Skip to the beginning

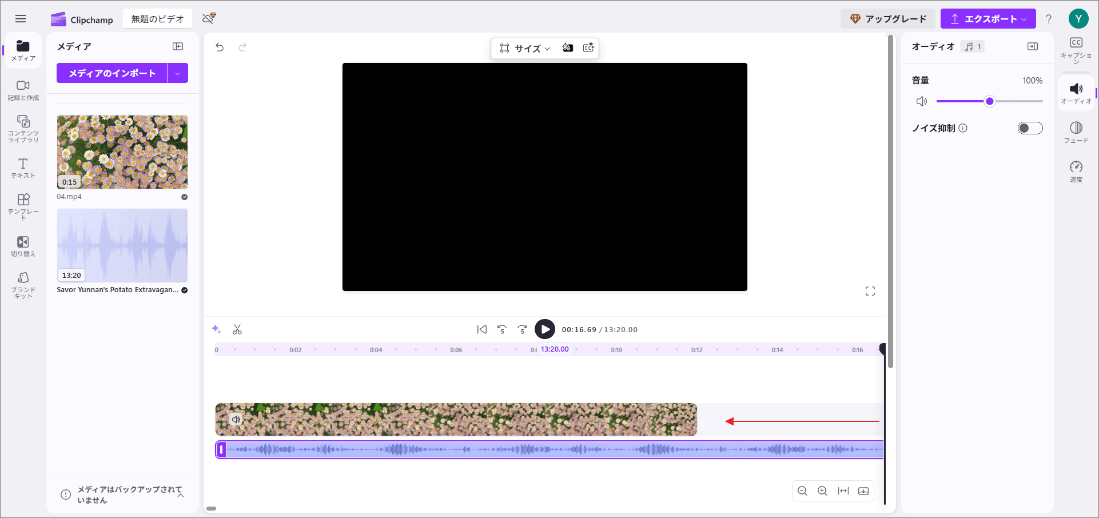[x=482, y=329]
